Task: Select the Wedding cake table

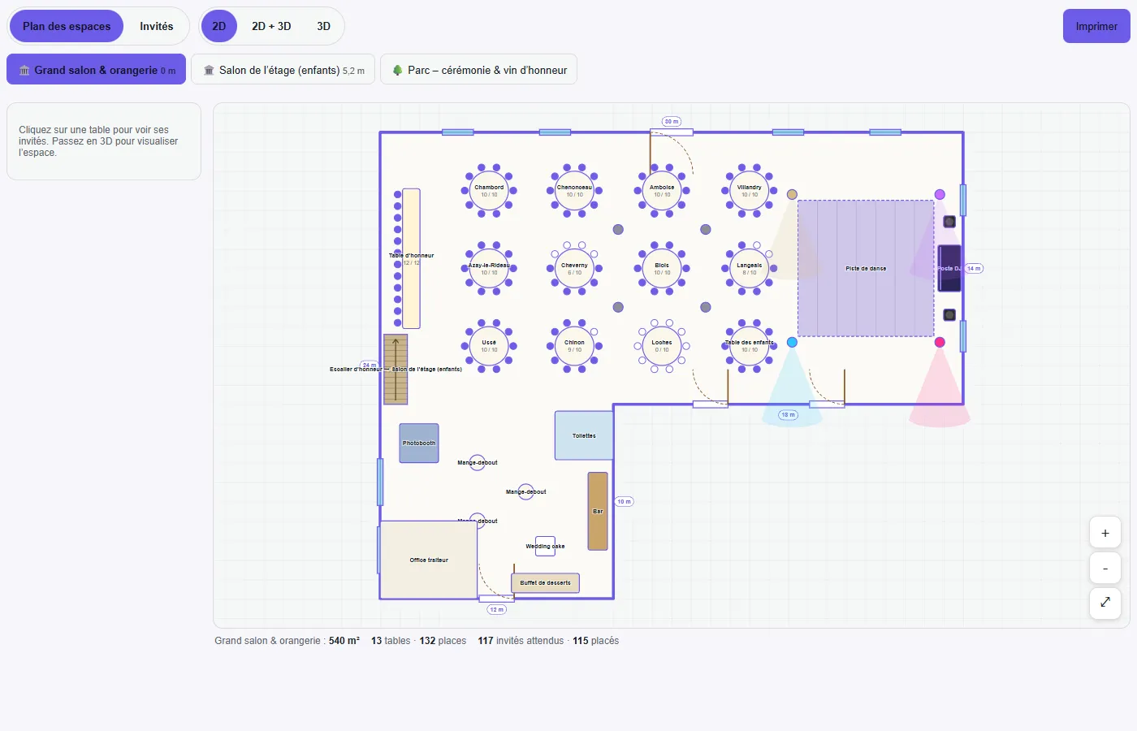Action: tap(545, 546)
